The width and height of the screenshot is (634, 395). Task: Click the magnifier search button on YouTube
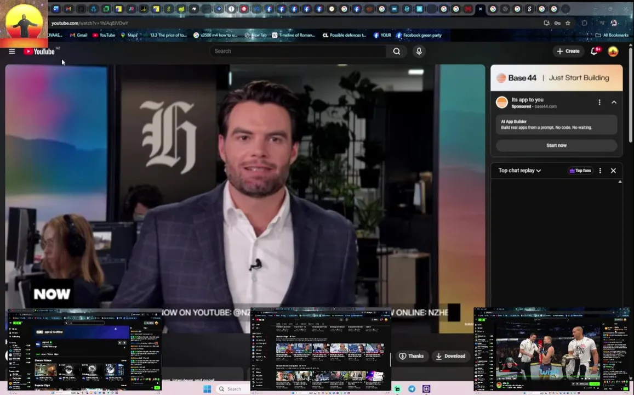pyautogui.click(x=397, y=52)
